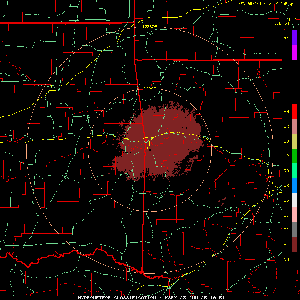
Task: Click the BD legend label
Action: click(286, 141)
